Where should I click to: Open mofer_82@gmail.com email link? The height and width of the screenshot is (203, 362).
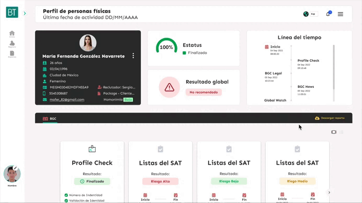pos(67,99)
